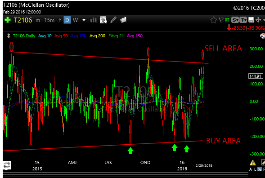Screen dimensions: 265x178
Task: Click the 300.00 axis value
Action: pyautogui.click(x=256, y=49)
